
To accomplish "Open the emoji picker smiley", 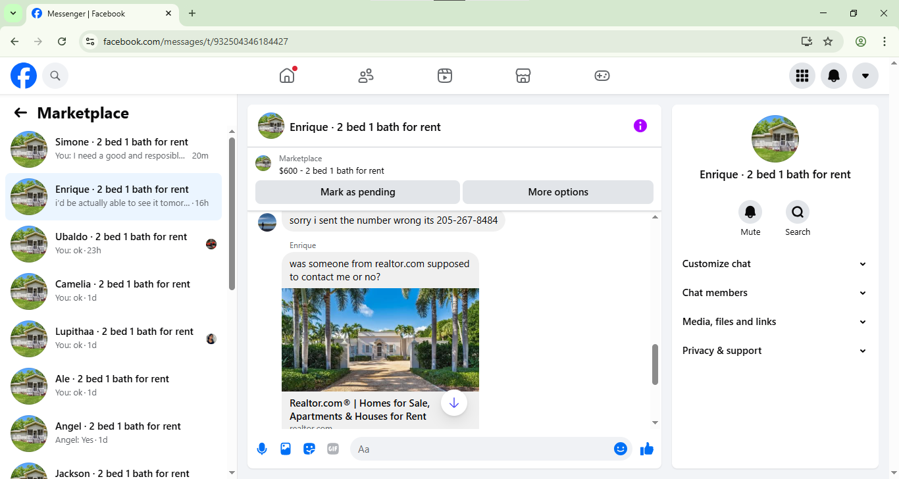I will point(620,449).
